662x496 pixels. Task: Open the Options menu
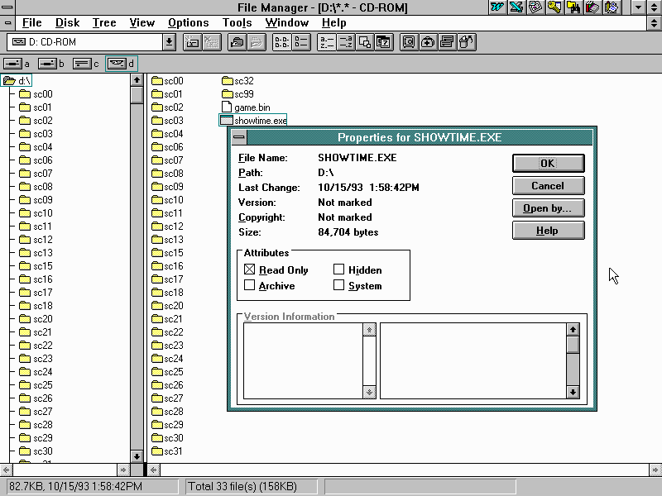pyautogui.click(x=188, y=23)
